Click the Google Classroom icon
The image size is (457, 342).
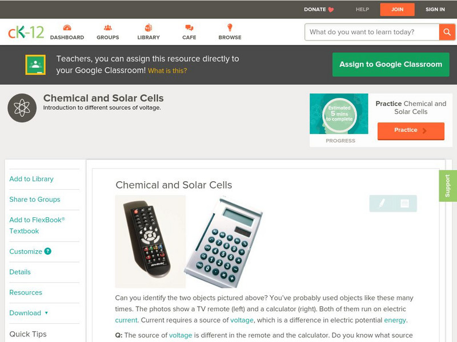35,65
